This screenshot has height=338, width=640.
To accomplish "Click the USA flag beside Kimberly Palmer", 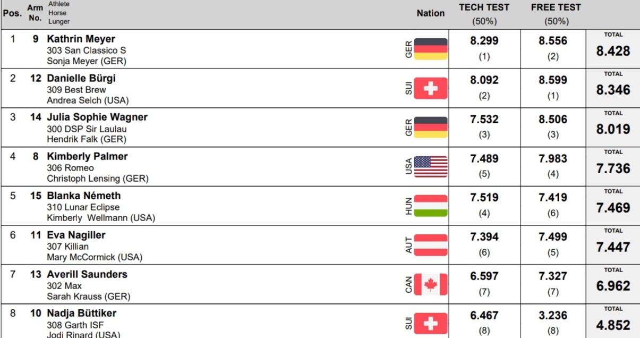I will [x=431, y=167].
